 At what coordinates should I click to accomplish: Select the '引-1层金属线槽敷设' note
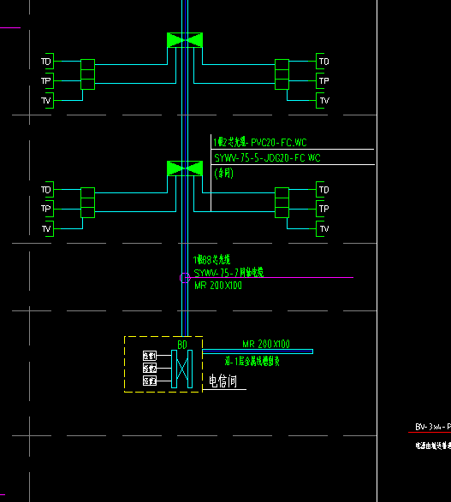pyautogui.click(x=252, y=362)
